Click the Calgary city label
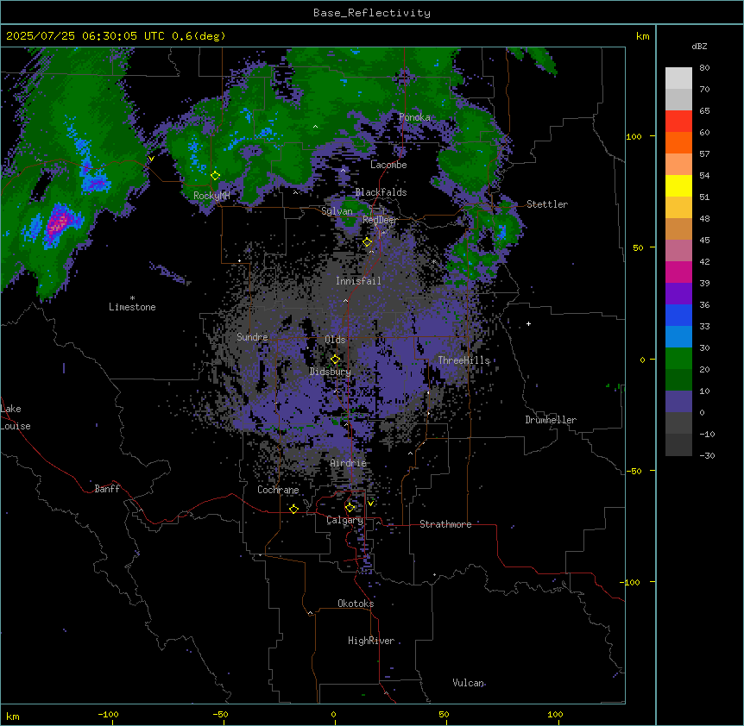The height and width of the screenshot is (726, 744). [x=345, y=520]
